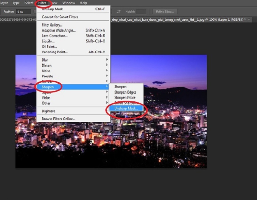This screenshot has width=257, height=200.
Task: Expand the Blur submenu
Action: click(45, 60)
